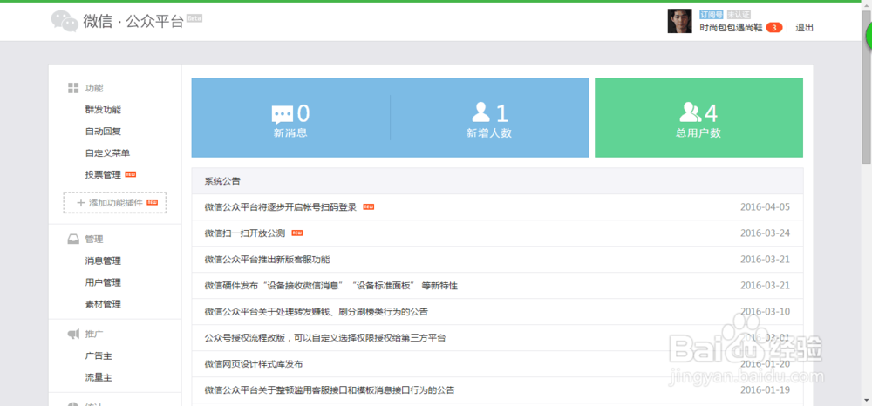Viewport: 872px width, 406px height.
Task: Click the 未认证 unverified tag
Action: coord(739,15)
